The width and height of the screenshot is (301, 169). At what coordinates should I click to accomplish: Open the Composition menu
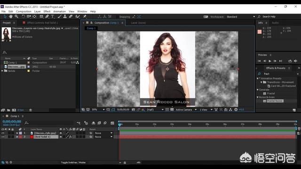point(24,11)
